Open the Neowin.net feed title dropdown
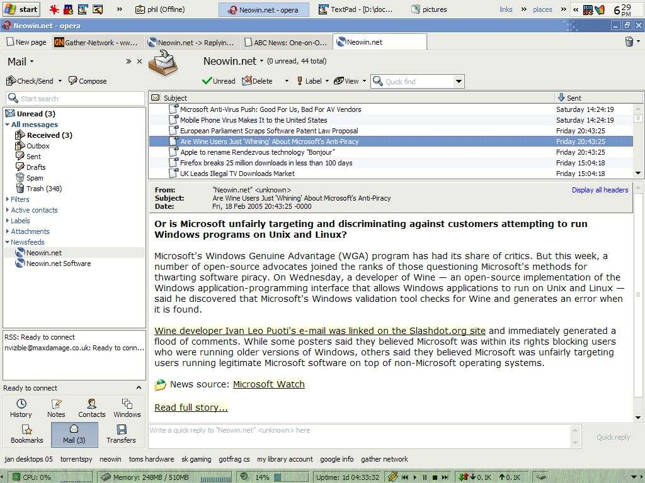 pyautogui.click(x=261, y=61)
